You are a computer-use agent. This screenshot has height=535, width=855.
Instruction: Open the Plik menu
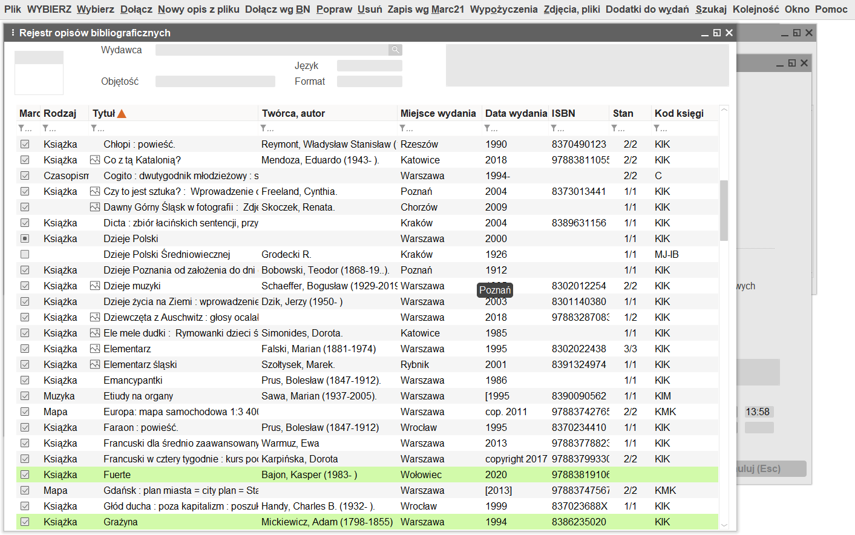click(x=13, y=9)
